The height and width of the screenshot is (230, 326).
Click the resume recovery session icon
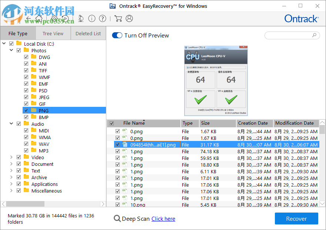(x=65, y=18)
